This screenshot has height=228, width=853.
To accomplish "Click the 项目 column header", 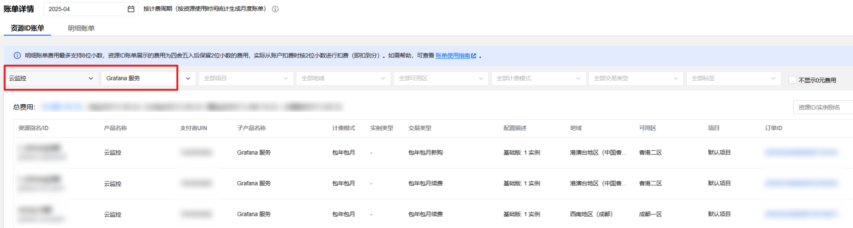I will 714,128.
